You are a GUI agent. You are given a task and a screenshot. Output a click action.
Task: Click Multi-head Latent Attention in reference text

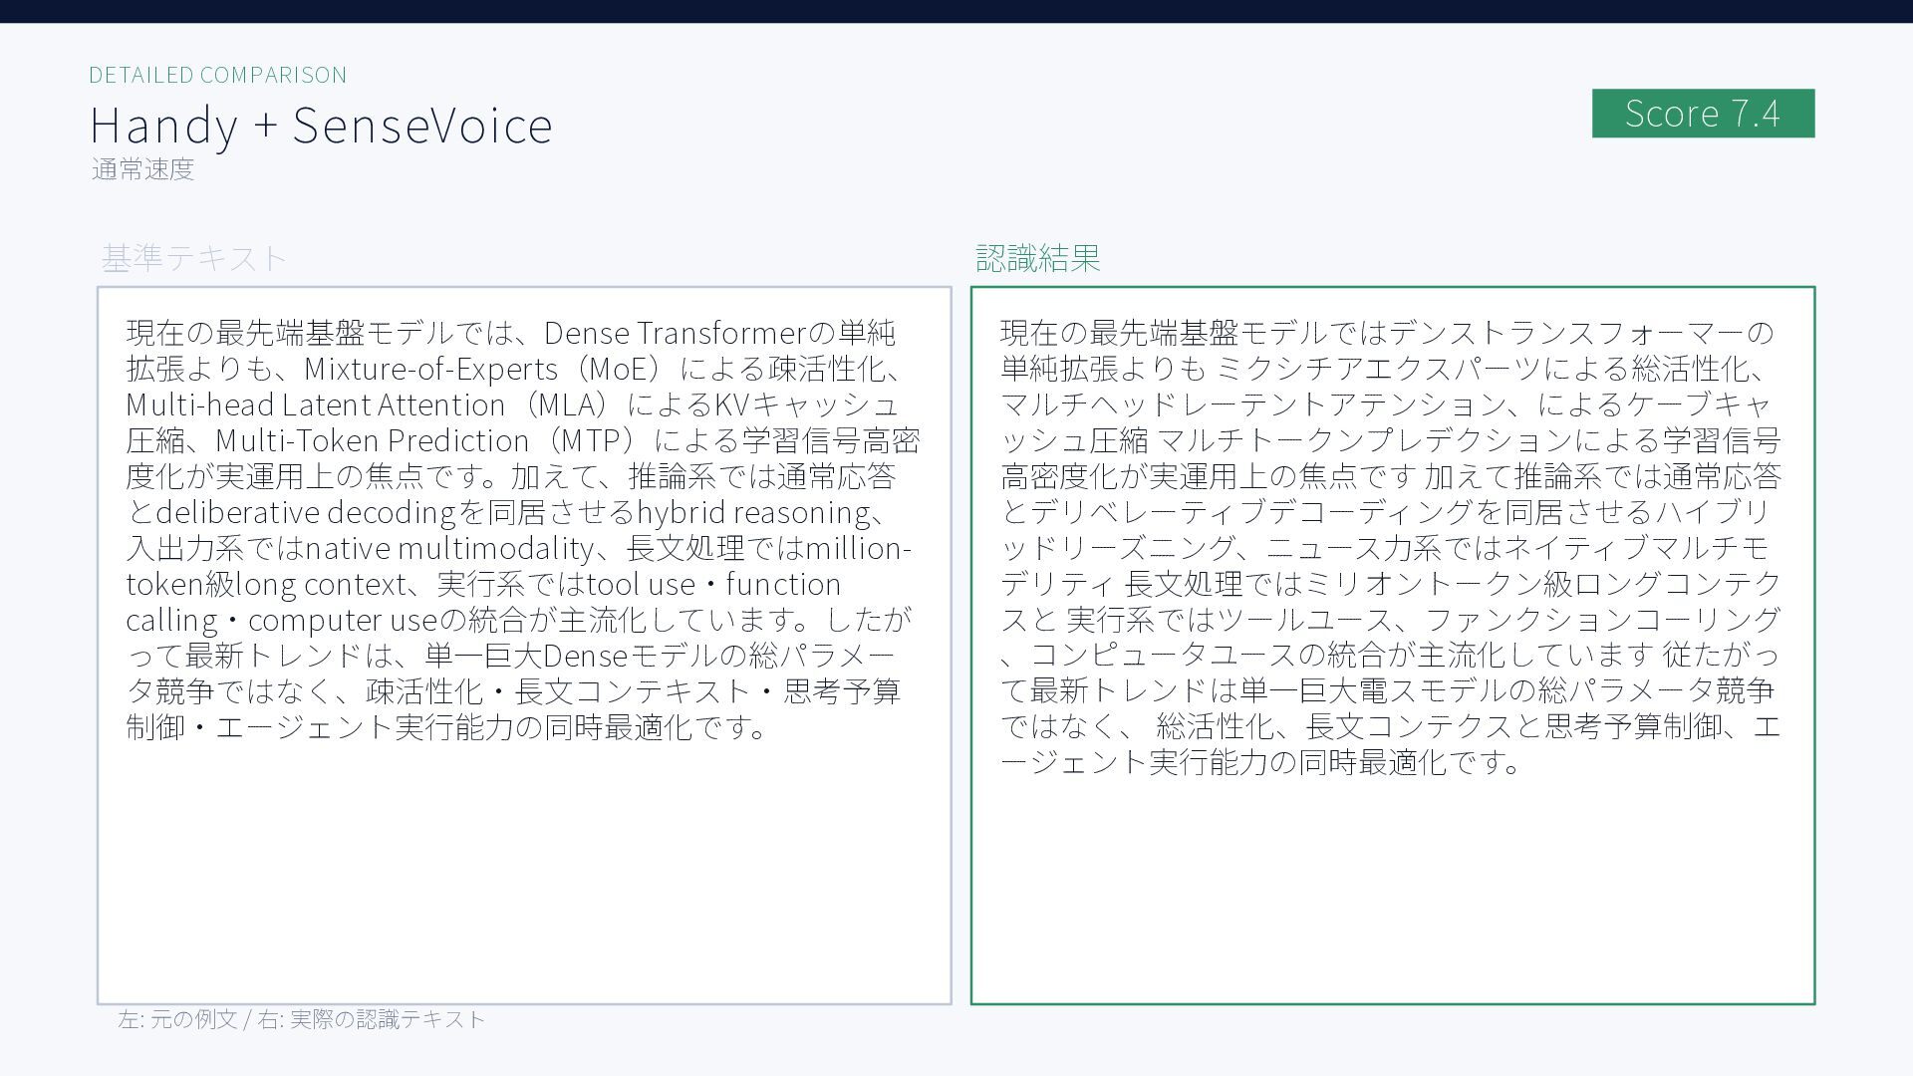click(315, 404)
